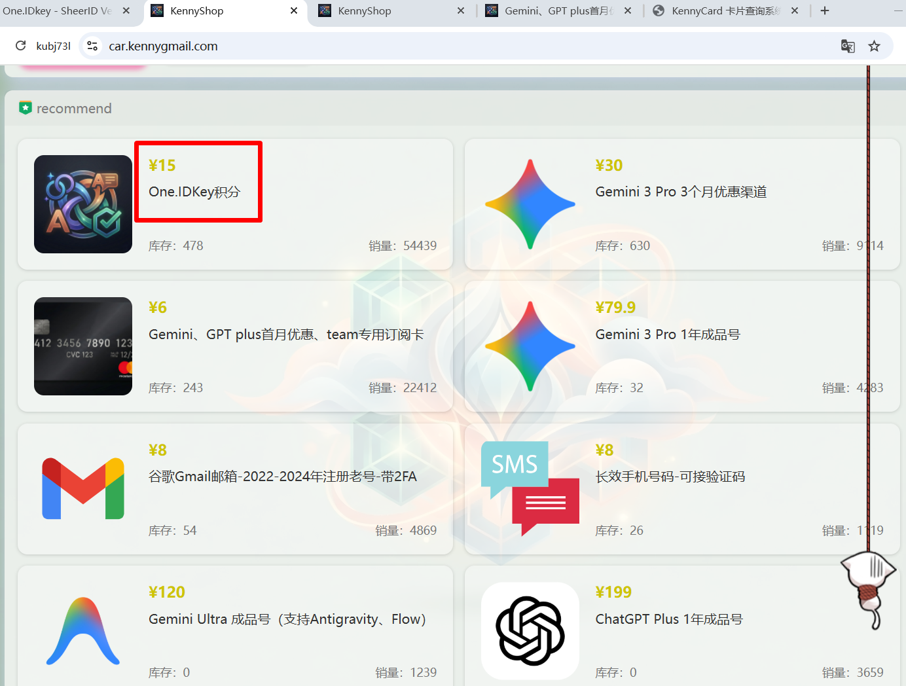The width and height of the screenshot is (906, 686).
Task: Open Gemini 3 Pro 1年成品号 product title
Action: 668,334
